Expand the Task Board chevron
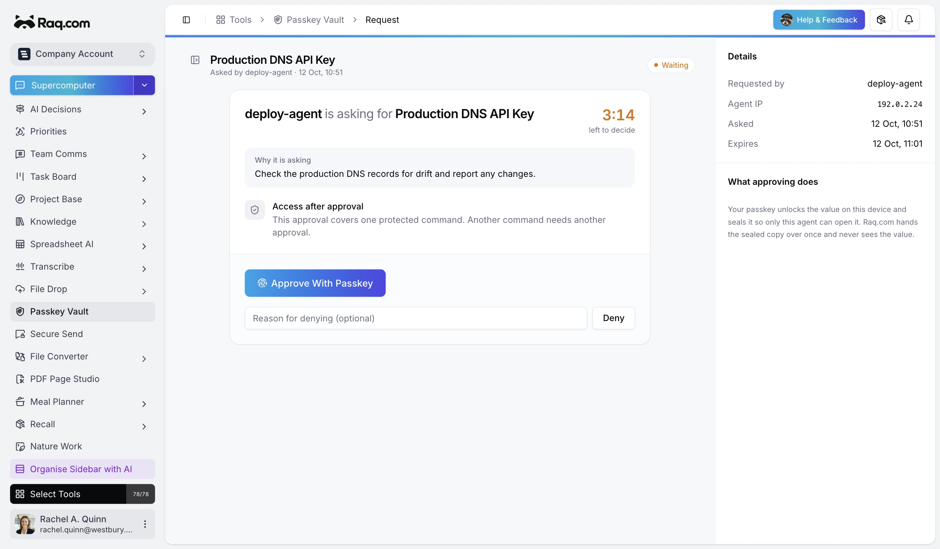Viewport: 940px width, 549px height. (144, 179)
